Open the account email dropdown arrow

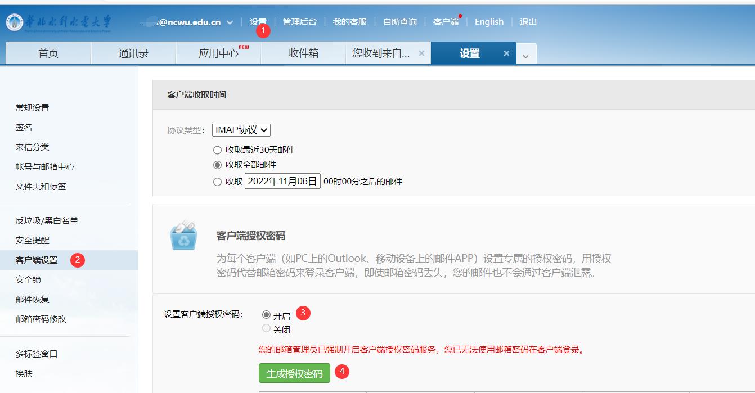[x=230, y=22]
